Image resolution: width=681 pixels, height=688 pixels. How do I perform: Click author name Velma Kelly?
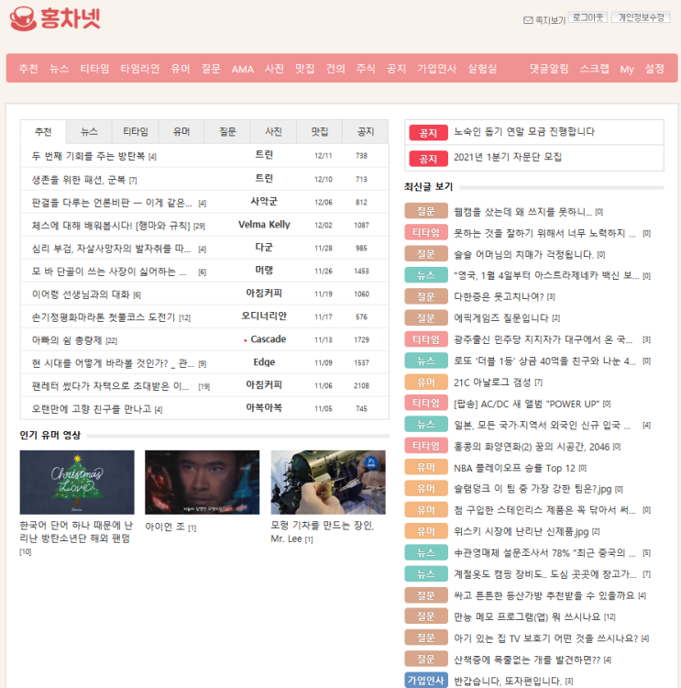click(264, 225)
